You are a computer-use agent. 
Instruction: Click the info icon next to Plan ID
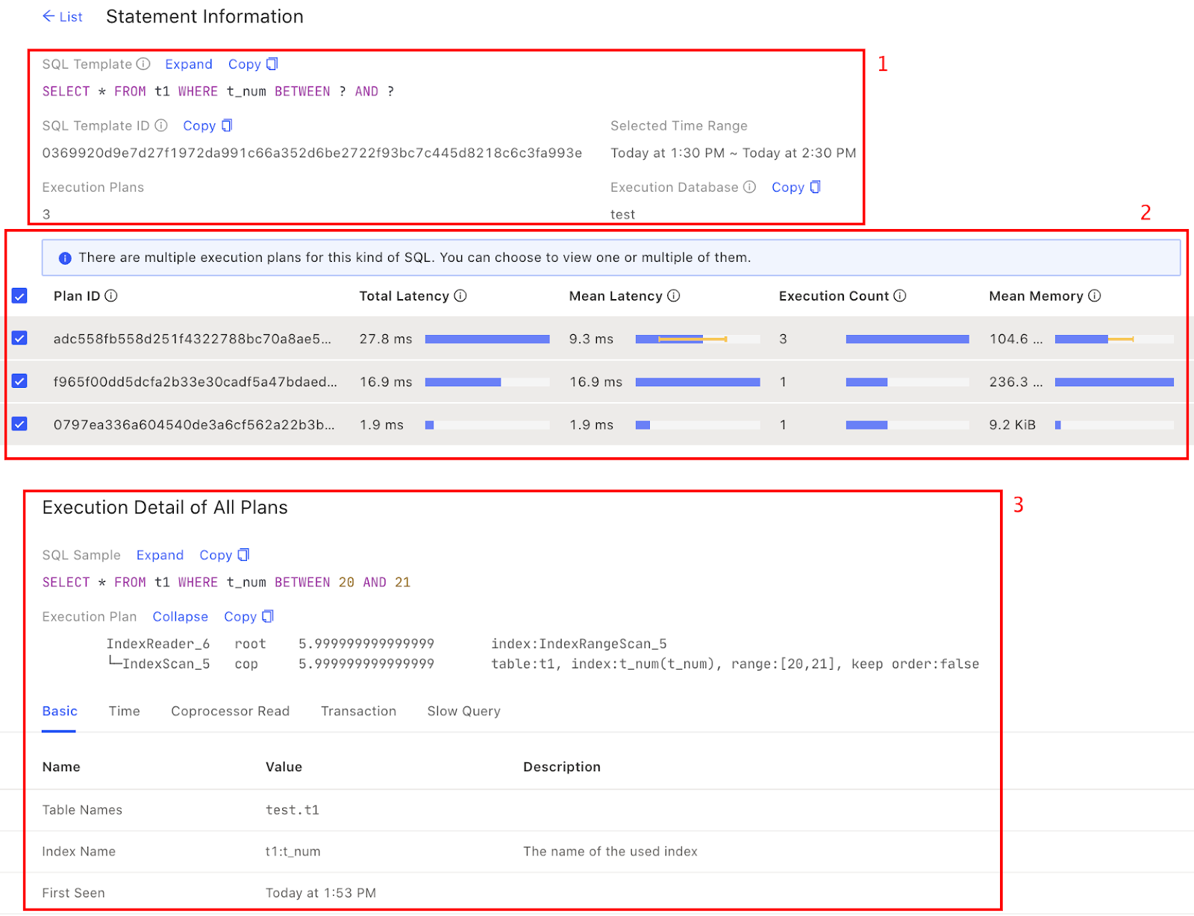pyautogui.click(x=112, y=295)
